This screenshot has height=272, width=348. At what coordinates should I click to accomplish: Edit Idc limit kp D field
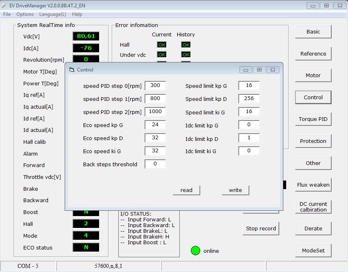(x=249, y=138)
